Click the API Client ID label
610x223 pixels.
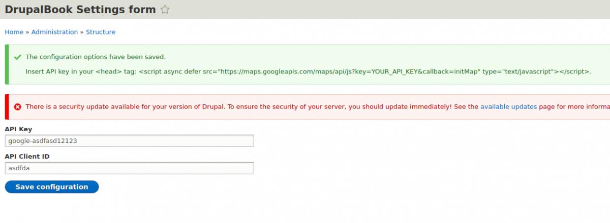[27, 157]
